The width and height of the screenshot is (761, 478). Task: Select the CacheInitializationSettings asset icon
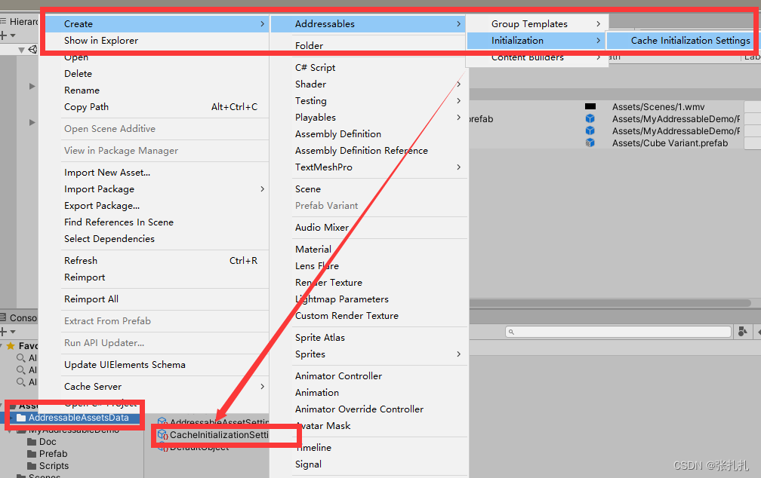[x=161, y=436]
